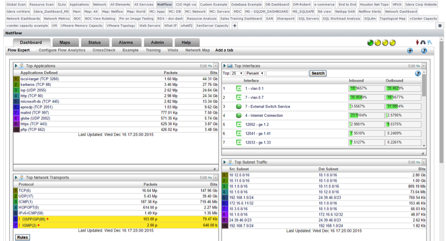446x241 pixels.
Task: Collapse the Top Applications panel triangle
Action: click(16, 66)
